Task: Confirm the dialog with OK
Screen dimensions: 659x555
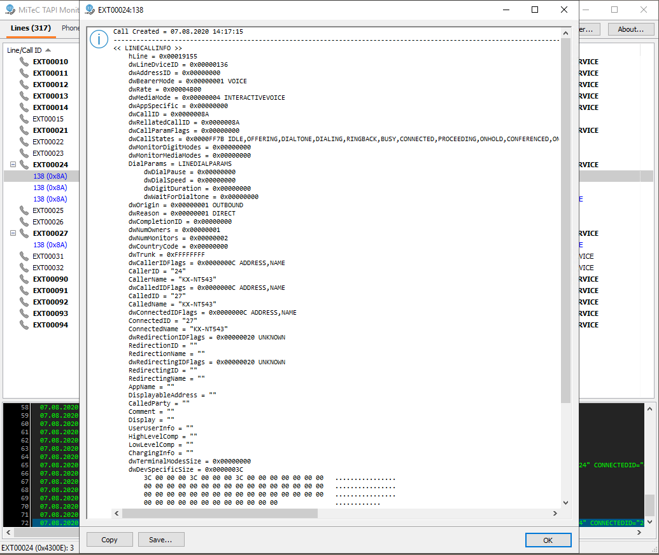Action: point(548,540)
